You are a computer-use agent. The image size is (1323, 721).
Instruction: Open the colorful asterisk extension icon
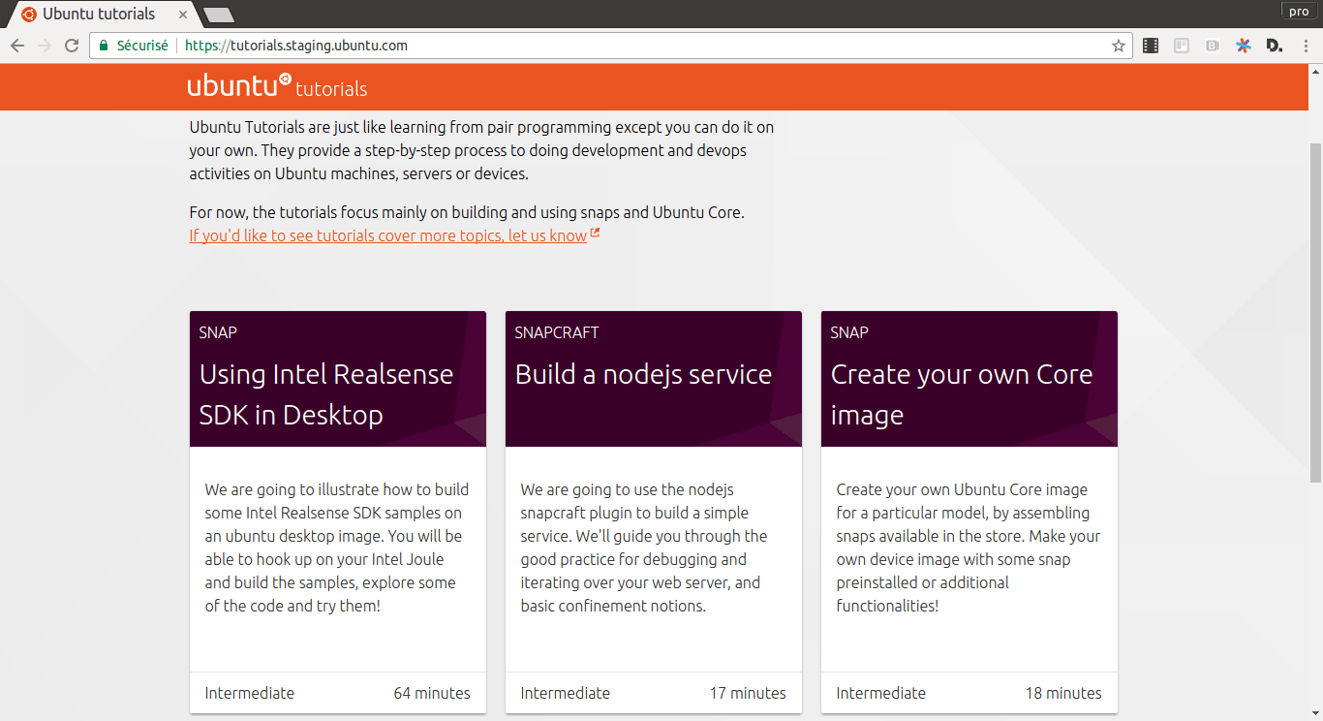1244,46
